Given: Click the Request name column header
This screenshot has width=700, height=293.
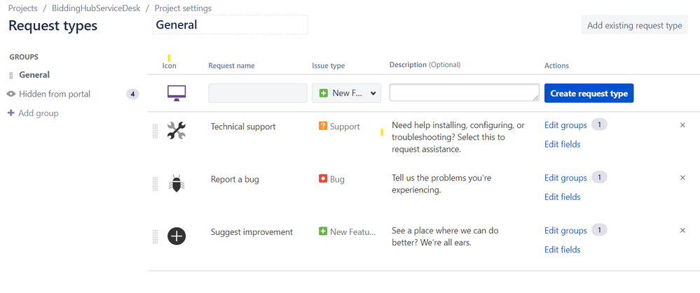Looking at the screenshot, I should (x=231, y=66).
